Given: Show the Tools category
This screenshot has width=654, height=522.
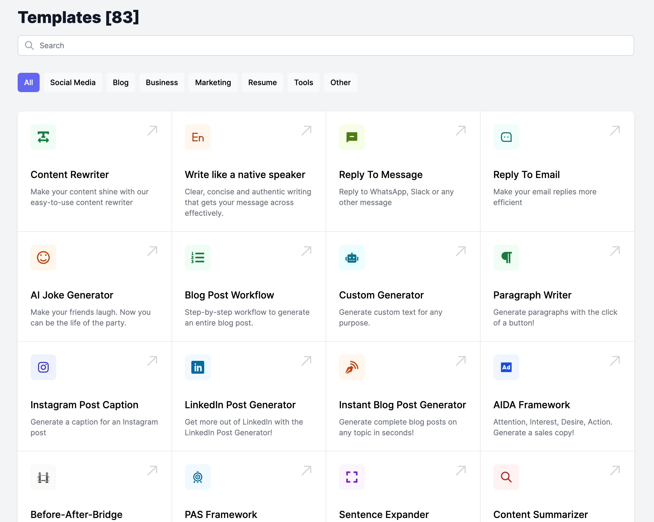Looking at the screenshot, I should (303, 82).
